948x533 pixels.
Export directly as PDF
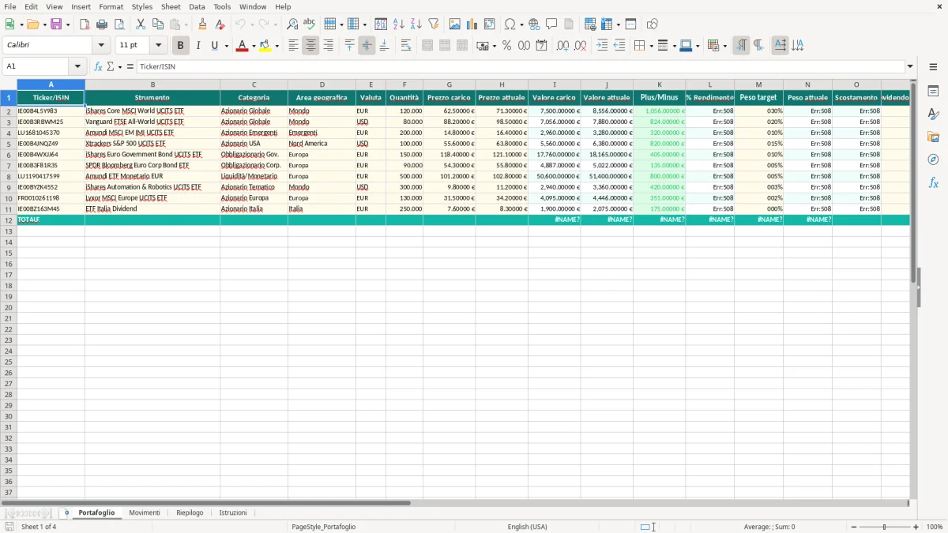click(85, 24)
